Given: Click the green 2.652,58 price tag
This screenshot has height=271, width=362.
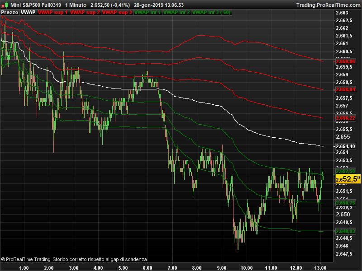Looking at the screenshot, I should 345,171.
